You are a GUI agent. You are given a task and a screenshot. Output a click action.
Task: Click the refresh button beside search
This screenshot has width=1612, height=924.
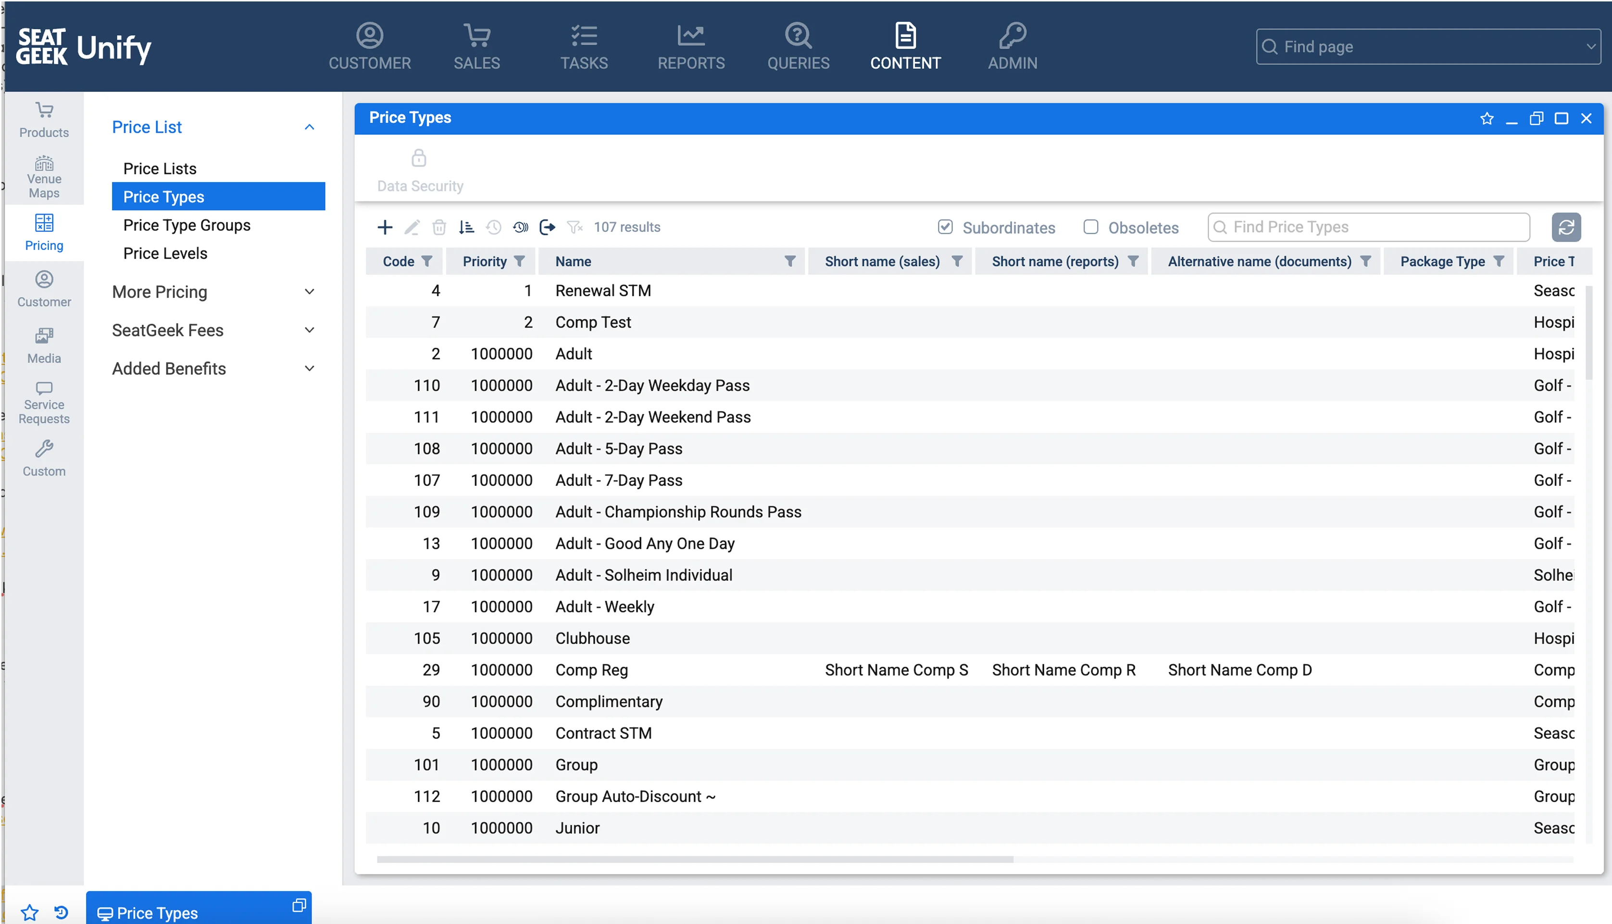(x=1565, y=227)
